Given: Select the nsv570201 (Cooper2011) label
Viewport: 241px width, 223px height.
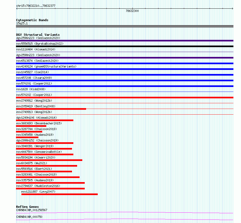Looking at the screenshot, I should point(34,83).
